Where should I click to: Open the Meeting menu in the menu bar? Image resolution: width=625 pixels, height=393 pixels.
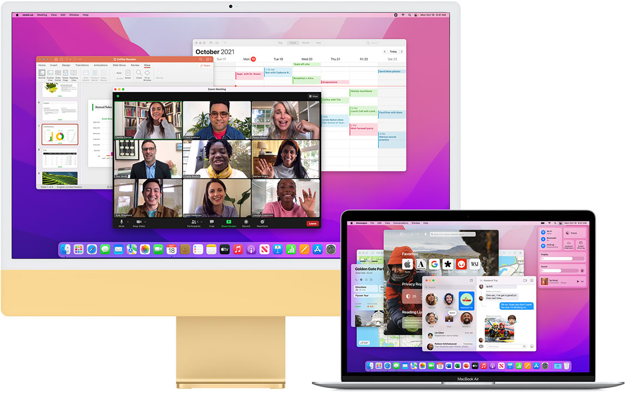42,15
